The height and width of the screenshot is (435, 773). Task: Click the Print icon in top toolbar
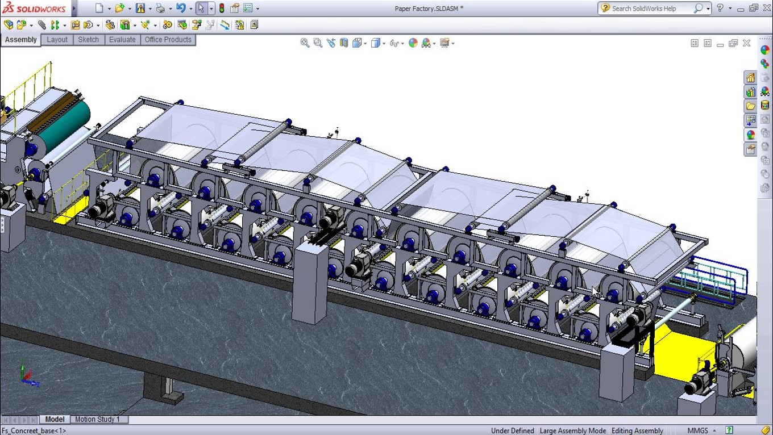click(160, 9)
